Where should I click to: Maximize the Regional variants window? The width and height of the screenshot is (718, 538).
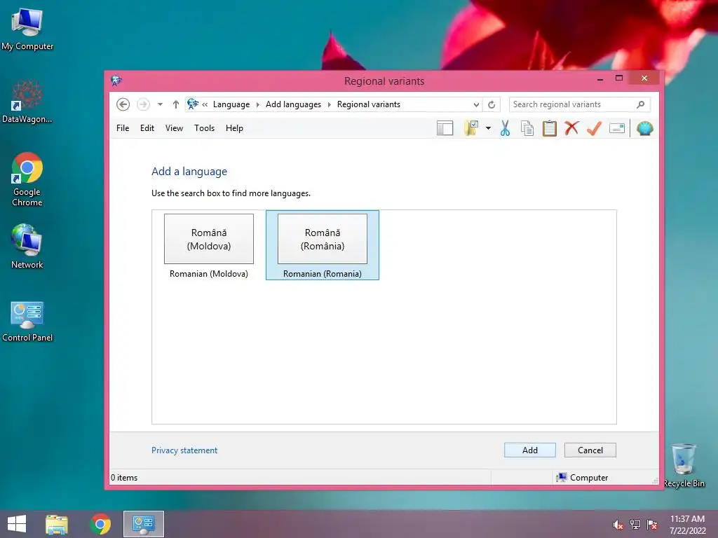coord(619,78)
